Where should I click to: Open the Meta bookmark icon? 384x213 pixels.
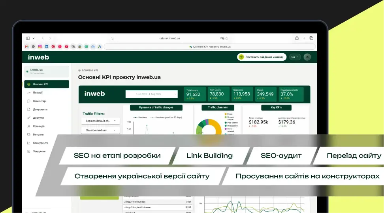(93, 47)
